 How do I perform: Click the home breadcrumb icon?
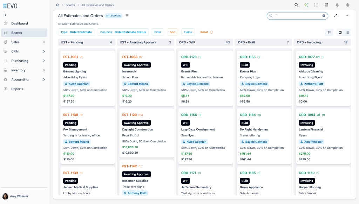pos(58,5)
